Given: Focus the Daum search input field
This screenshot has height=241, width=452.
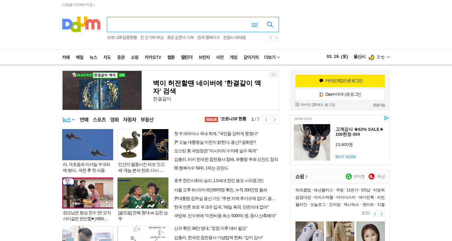Looking at the screenshot, I should pos(179,24).
